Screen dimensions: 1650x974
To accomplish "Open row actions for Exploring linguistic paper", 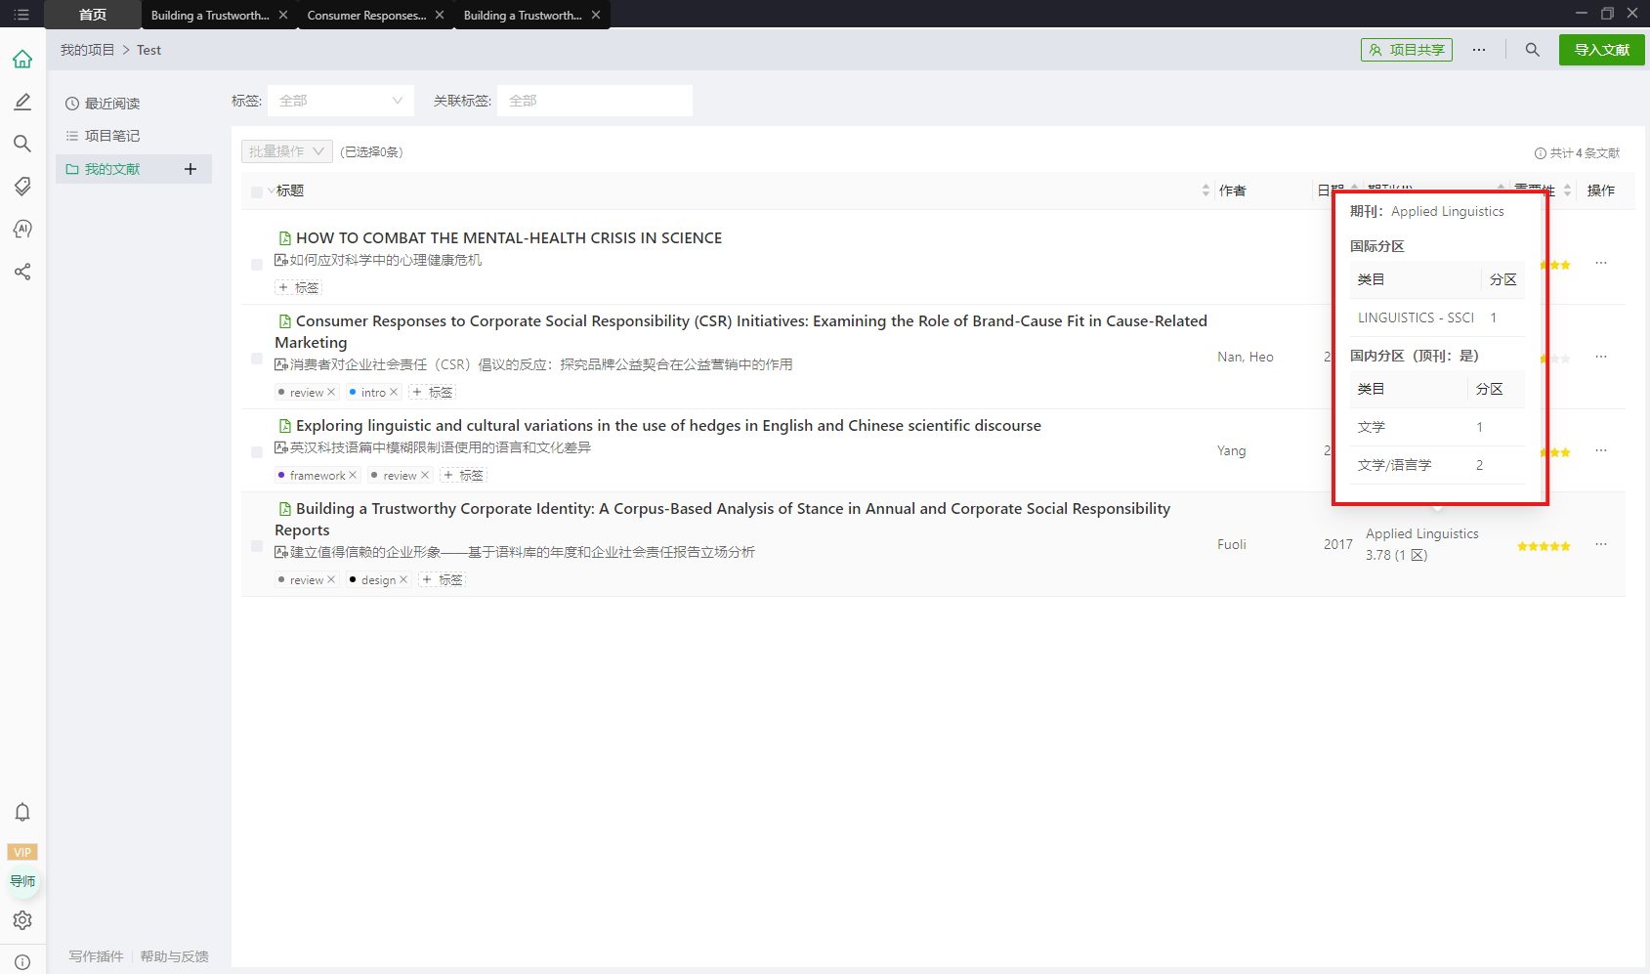I will point(1601,450).
